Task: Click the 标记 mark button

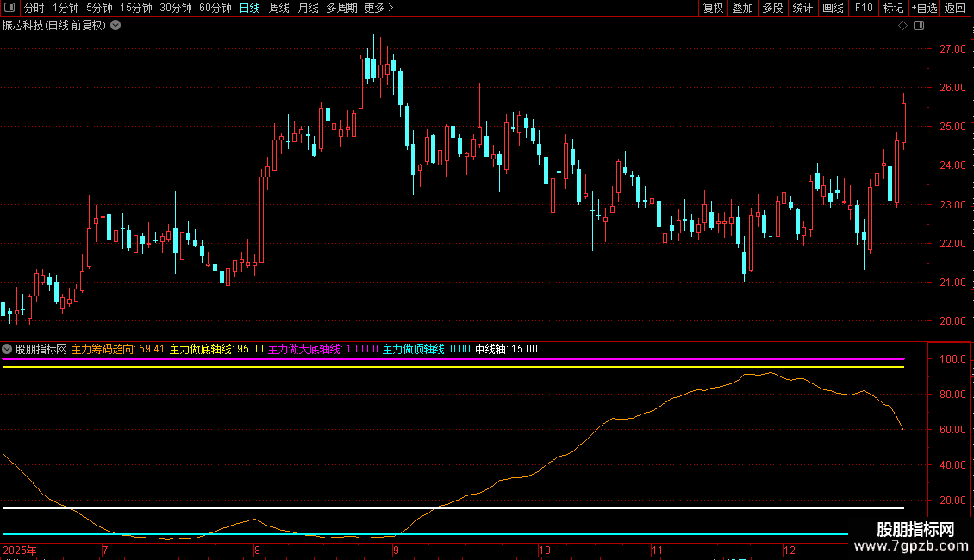Action: click(893, 8)
